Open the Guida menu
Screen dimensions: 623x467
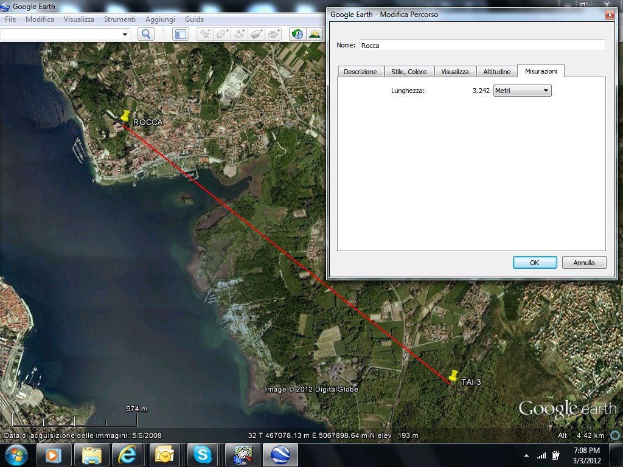click(x=194, y=19)
